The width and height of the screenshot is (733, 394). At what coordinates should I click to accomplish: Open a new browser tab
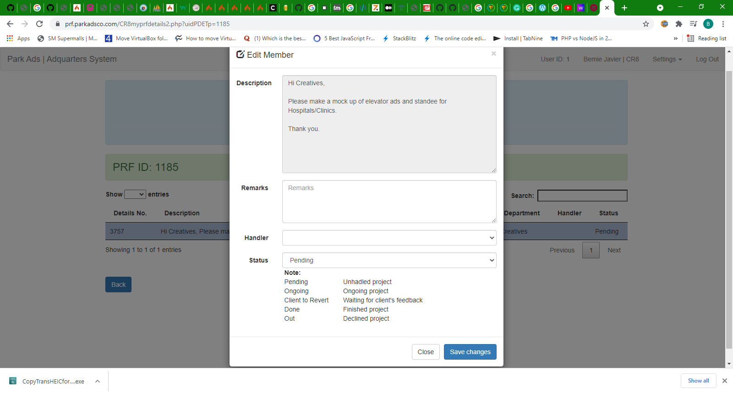click(x=624, y=8)
